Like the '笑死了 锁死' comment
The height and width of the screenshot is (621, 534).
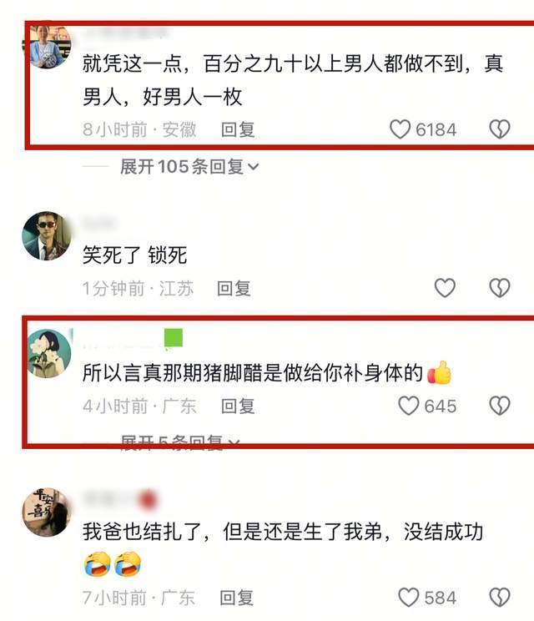(445, 287)
